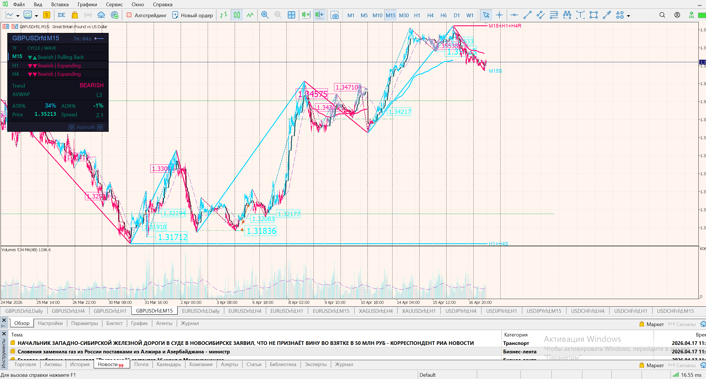
Task: Choose the trendline drawing tool
Action: [527, 15]
